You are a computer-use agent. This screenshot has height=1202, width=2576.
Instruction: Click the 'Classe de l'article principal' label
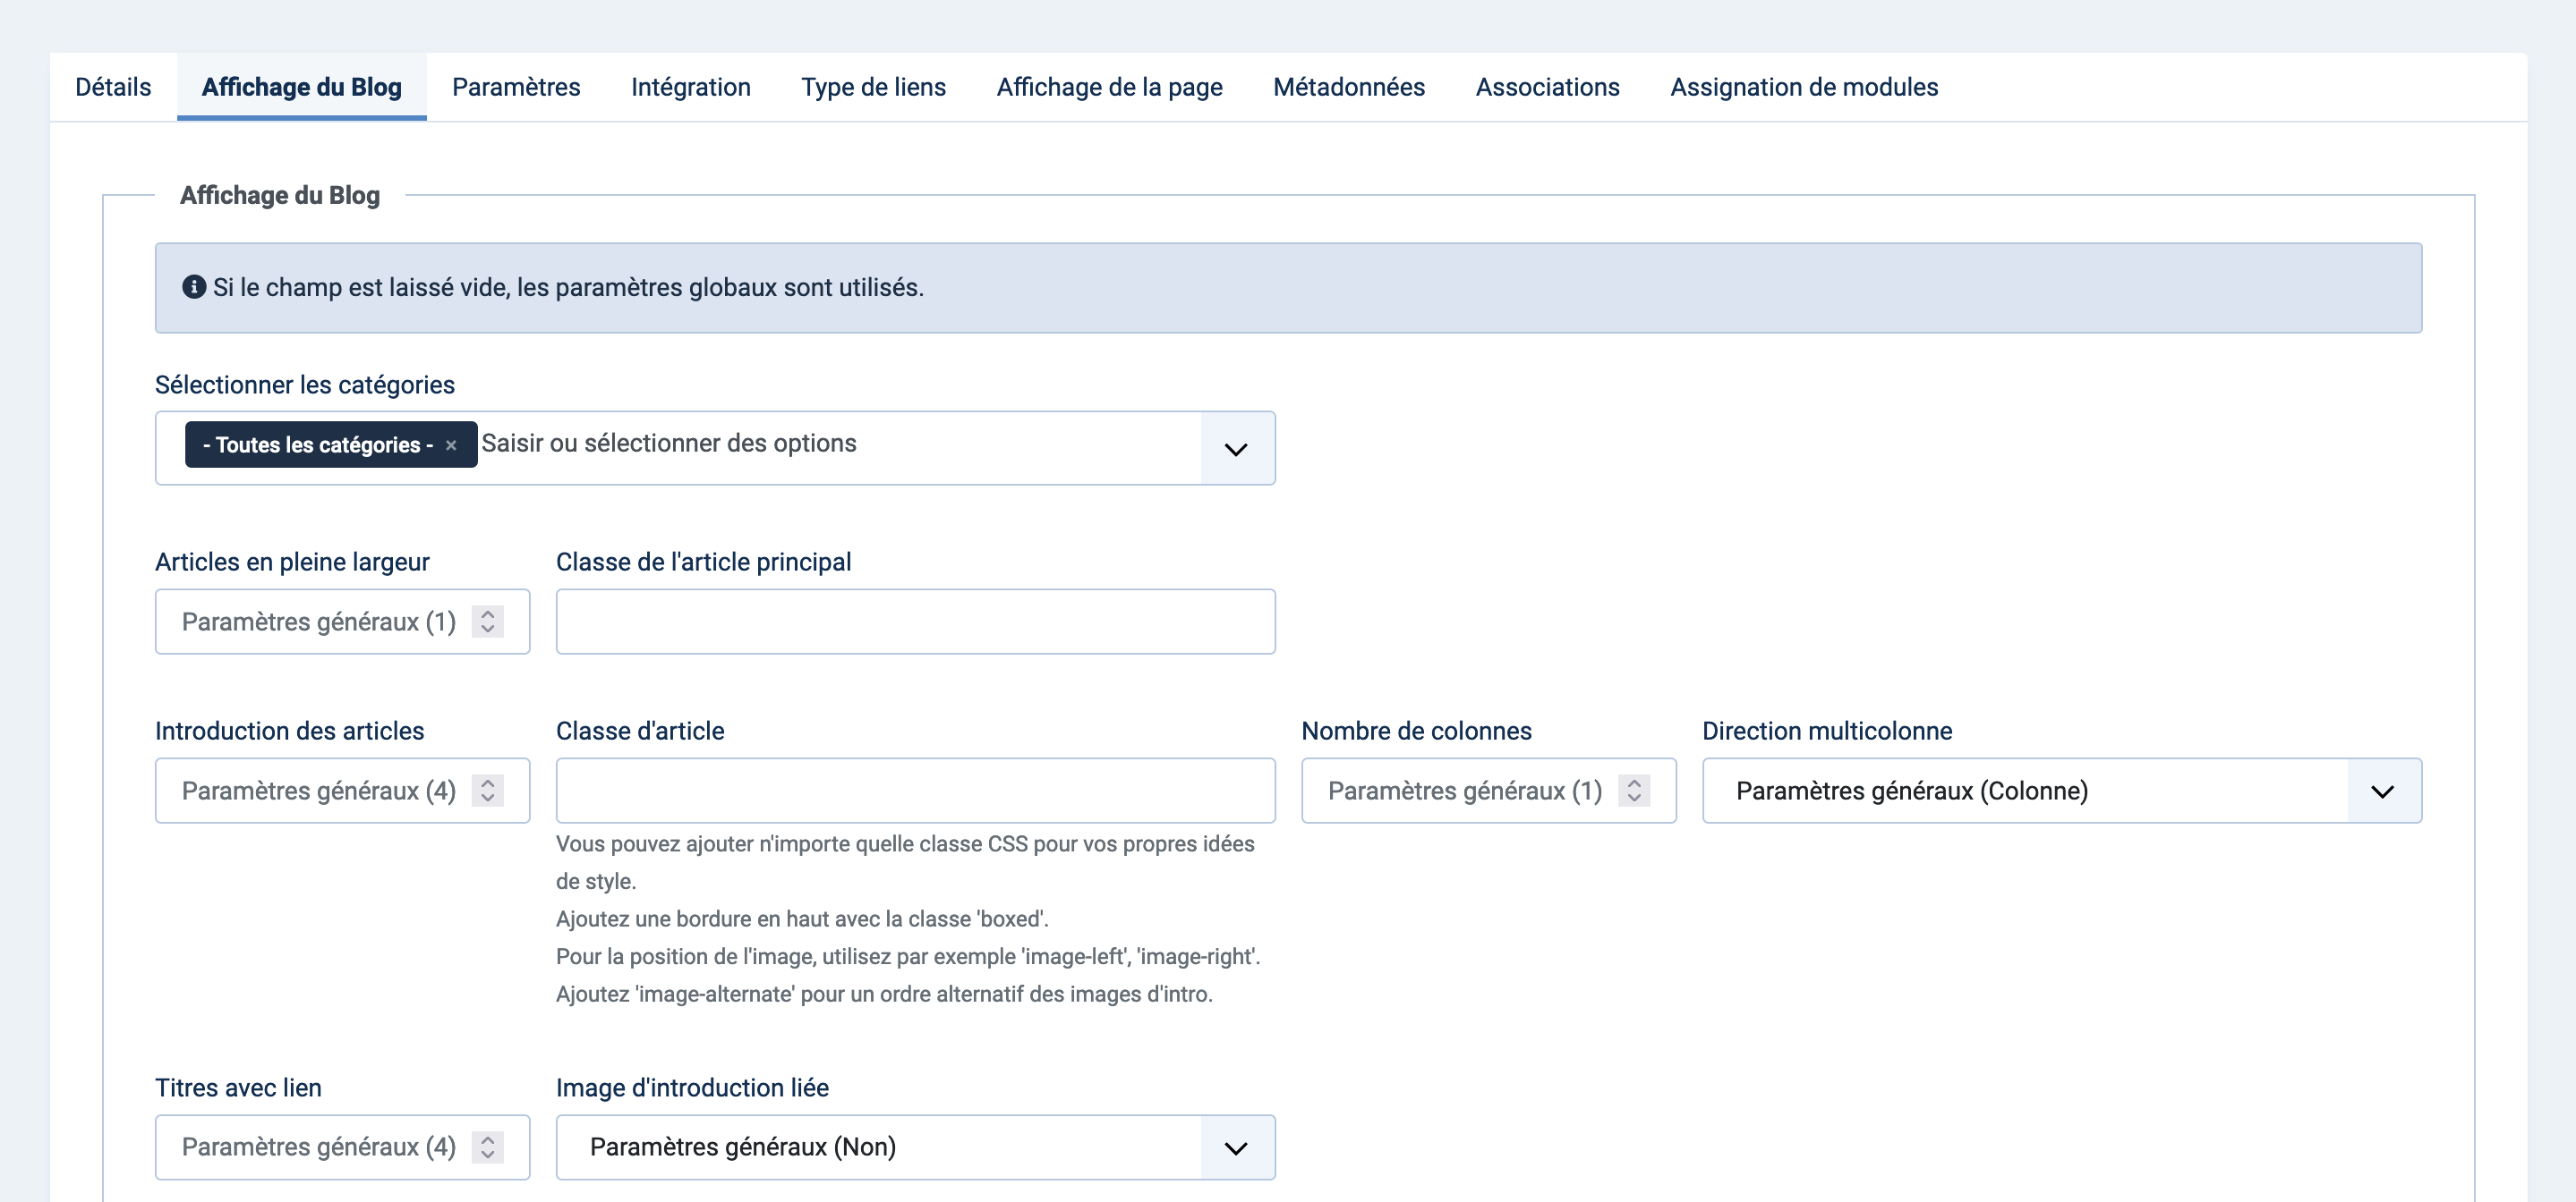704,562
